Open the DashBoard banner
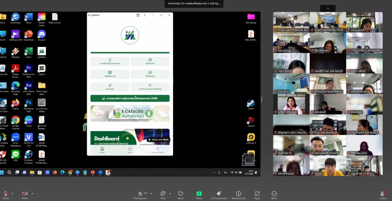392x201 pixels. coord(130,136)
